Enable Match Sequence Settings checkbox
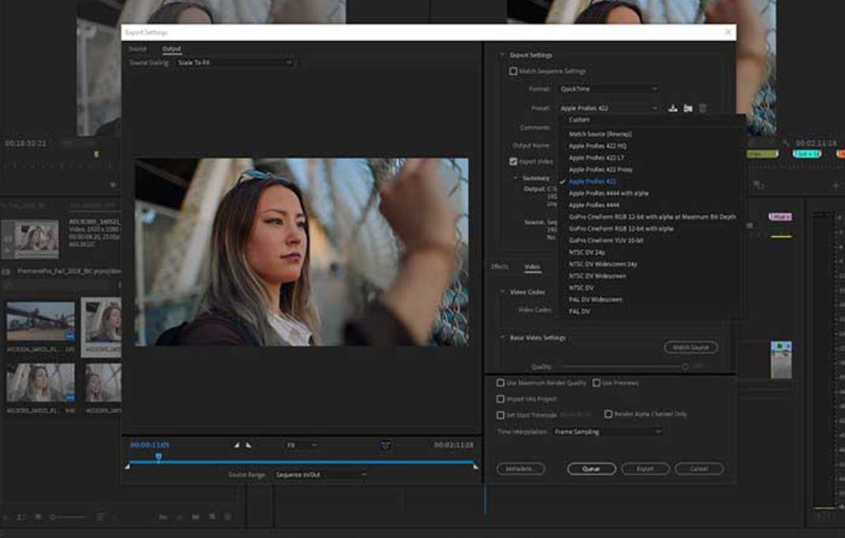 tap(513, 71)
